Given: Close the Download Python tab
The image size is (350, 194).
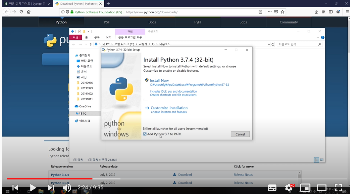Looking at the screenshot, I should (x=100, y=4).
